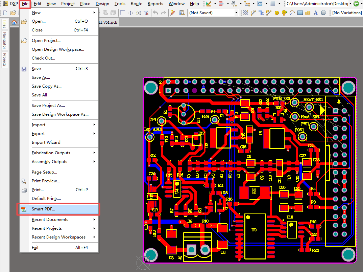Select the Place String text tool

point(315,13)
